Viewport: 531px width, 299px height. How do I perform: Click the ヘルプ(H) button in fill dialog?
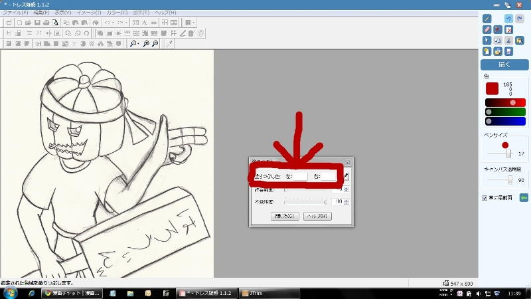click(317, 217)
